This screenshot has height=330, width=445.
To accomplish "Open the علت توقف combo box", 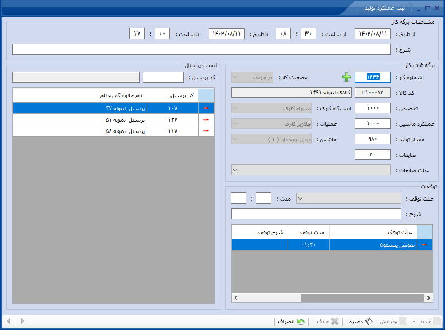I will click(349, 199).
